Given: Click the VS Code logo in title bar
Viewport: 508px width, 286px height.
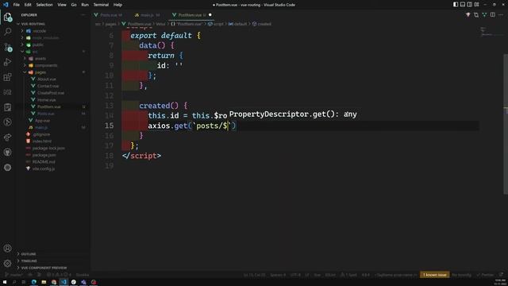Looking at the screenshot, I should point(6,5).
